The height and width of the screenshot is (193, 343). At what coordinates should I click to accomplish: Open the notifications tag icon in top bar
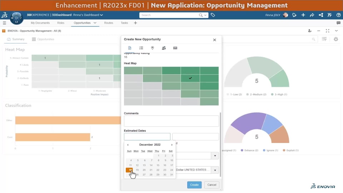coord(294,15)
